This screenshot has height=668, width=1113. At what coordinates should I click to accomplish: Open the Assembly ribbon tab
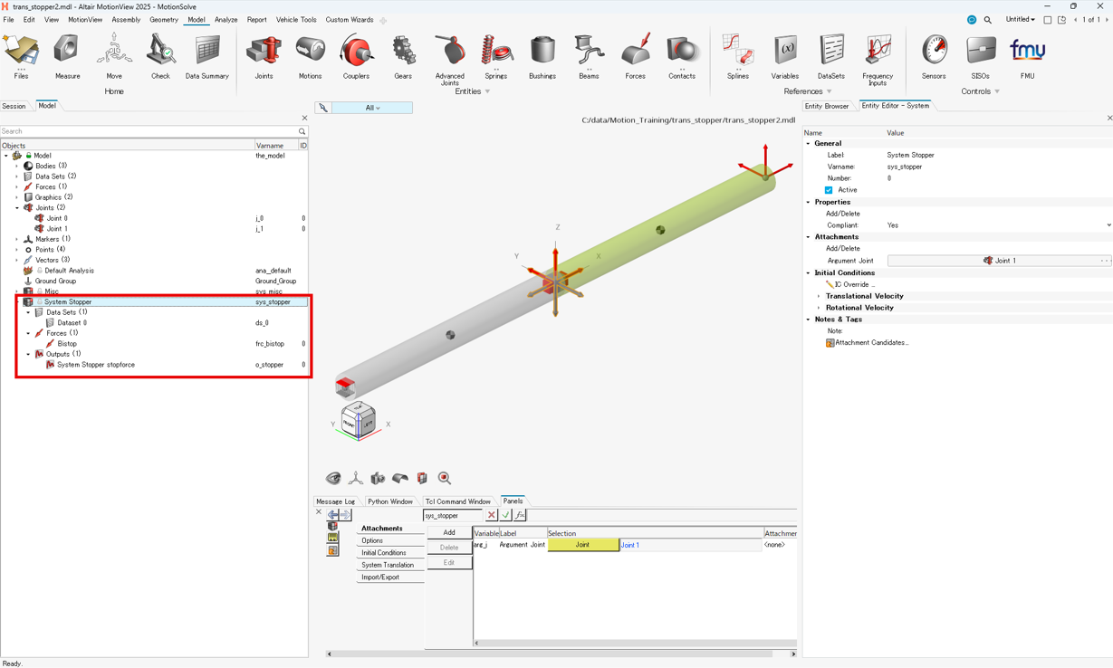[126, 20]
